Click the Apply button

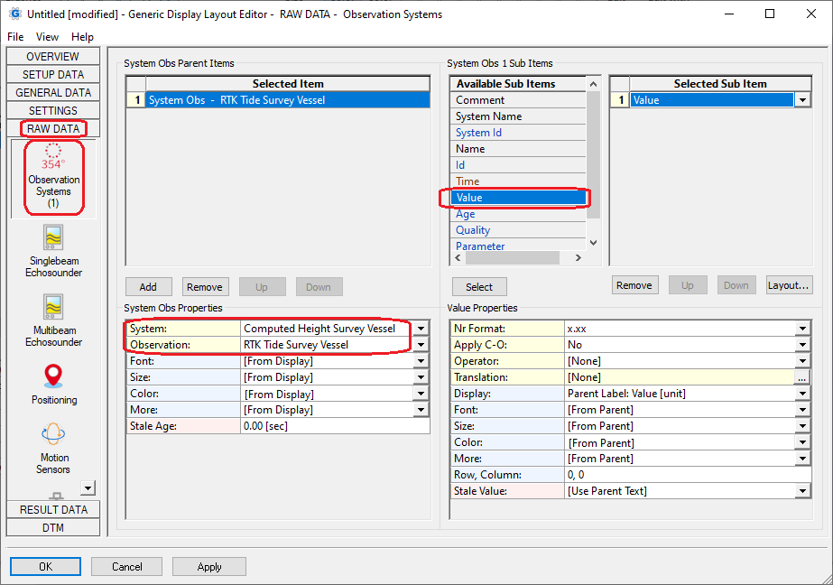(209, 567)
